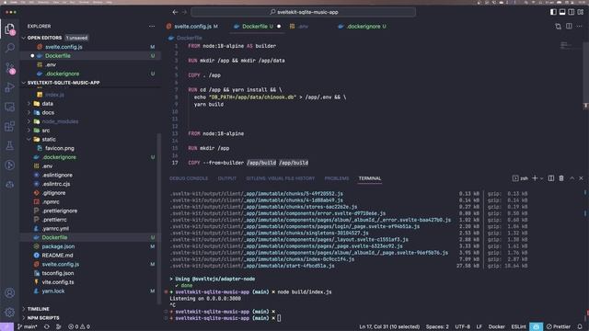Open the Problems panel tab
Image resolution: width=589 pixels, height=331 pixels.
point(337,178)
